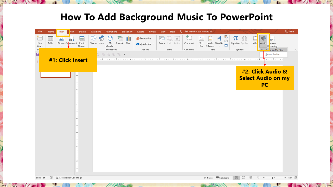
Task: Start Slide Show from status bar
Action: click(258, 178)
